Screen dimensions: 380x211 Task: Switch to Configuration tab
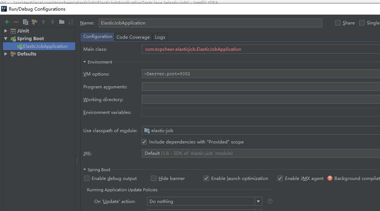(98, 37)
